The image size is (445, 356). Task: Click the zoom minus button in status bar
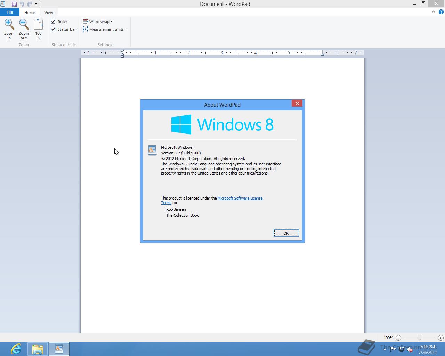click(x=398, y=338)
